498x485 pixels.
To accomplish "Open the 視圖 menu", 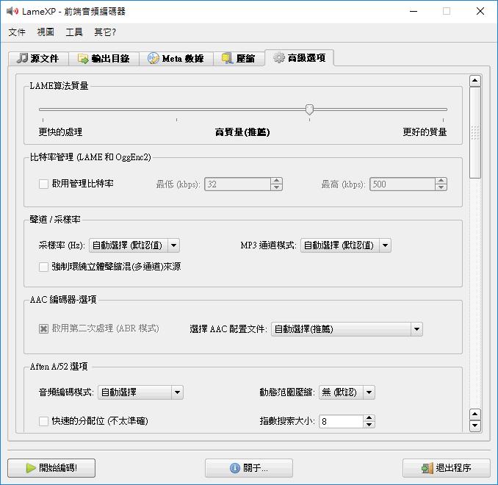I will click(46, 32).
